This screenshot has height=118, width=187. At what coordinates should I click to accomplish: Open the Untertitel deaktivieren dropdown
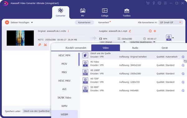click(x=142, y=42)
